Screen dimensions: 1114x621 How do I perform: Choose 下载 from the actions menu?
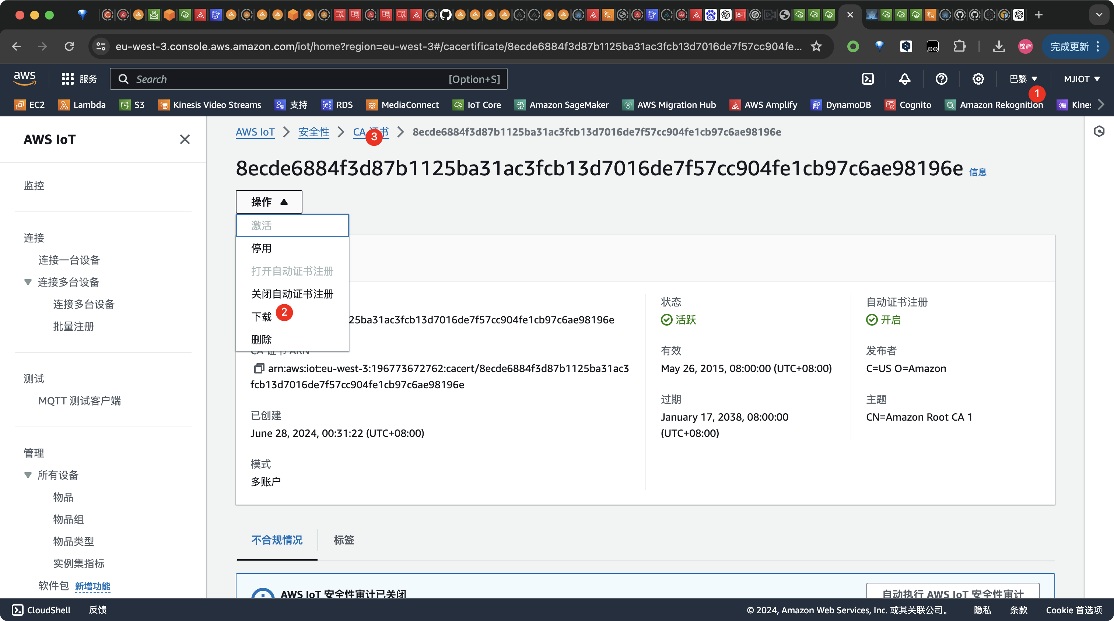click(292, 317)
